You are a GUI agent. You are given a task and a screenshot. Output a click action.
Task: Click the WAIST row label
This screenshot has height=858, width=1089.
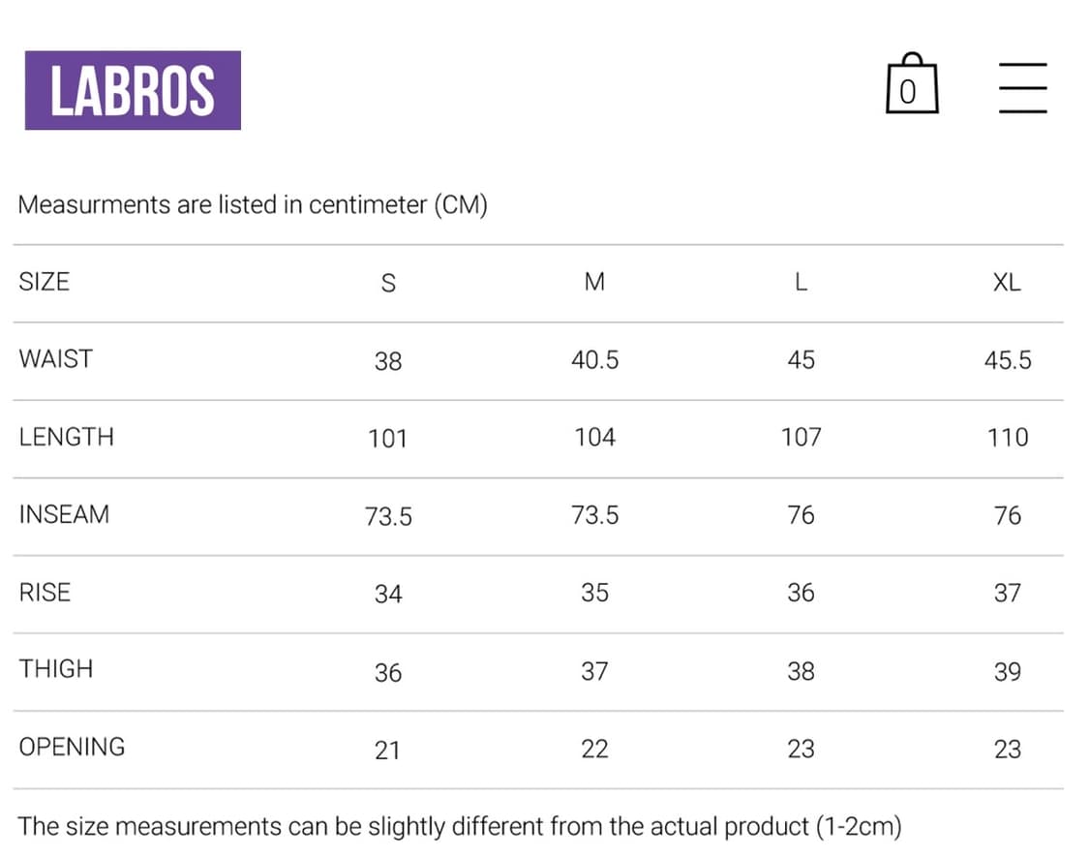click(x=55, y=358)
